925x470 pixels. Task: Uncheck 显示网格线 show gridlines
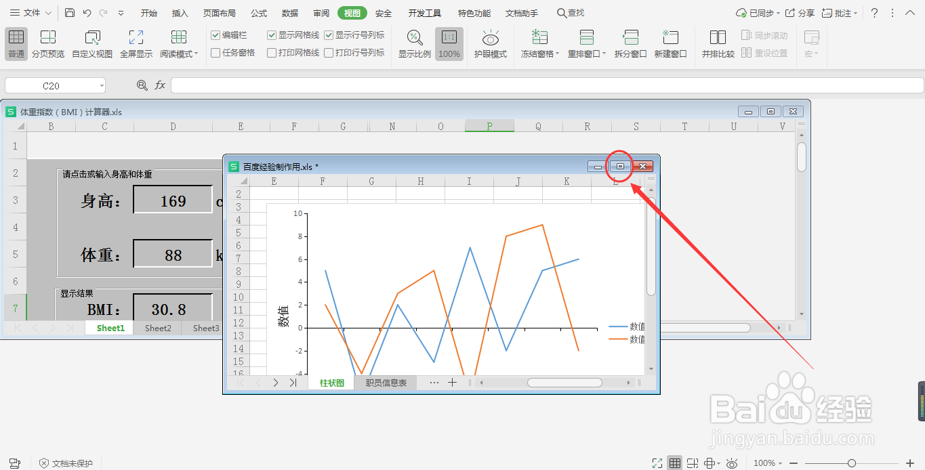click(x=272, y=35)
